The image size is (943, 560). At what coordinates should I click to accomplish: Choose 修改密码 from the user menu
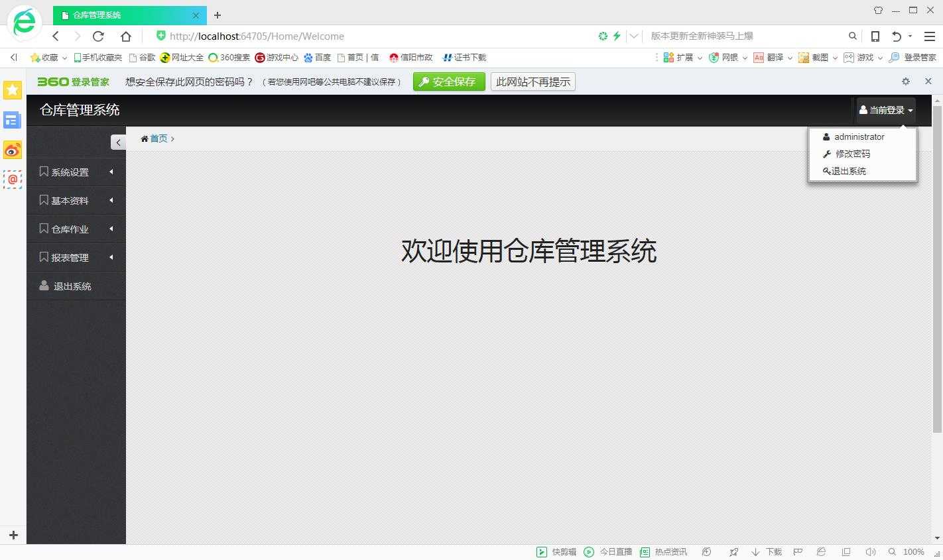pyautogui.click(x=863, y=154)
